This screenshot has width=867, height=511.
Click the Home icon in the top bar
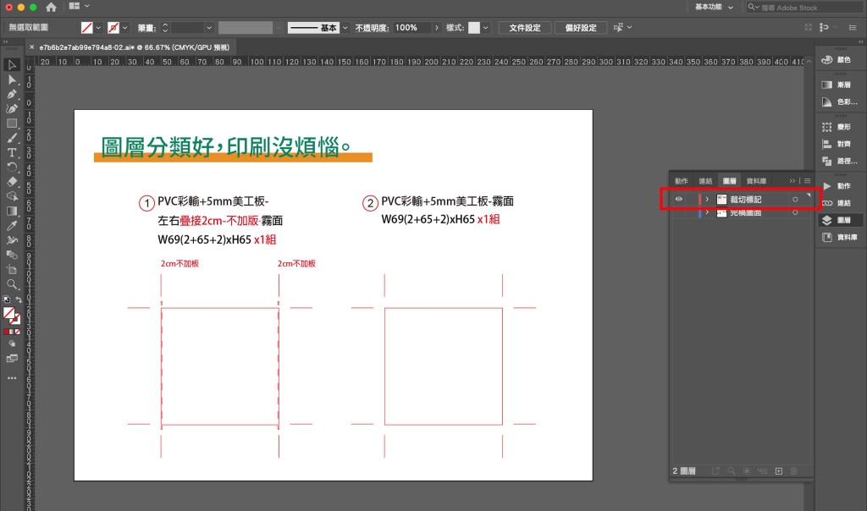[52, 7]
